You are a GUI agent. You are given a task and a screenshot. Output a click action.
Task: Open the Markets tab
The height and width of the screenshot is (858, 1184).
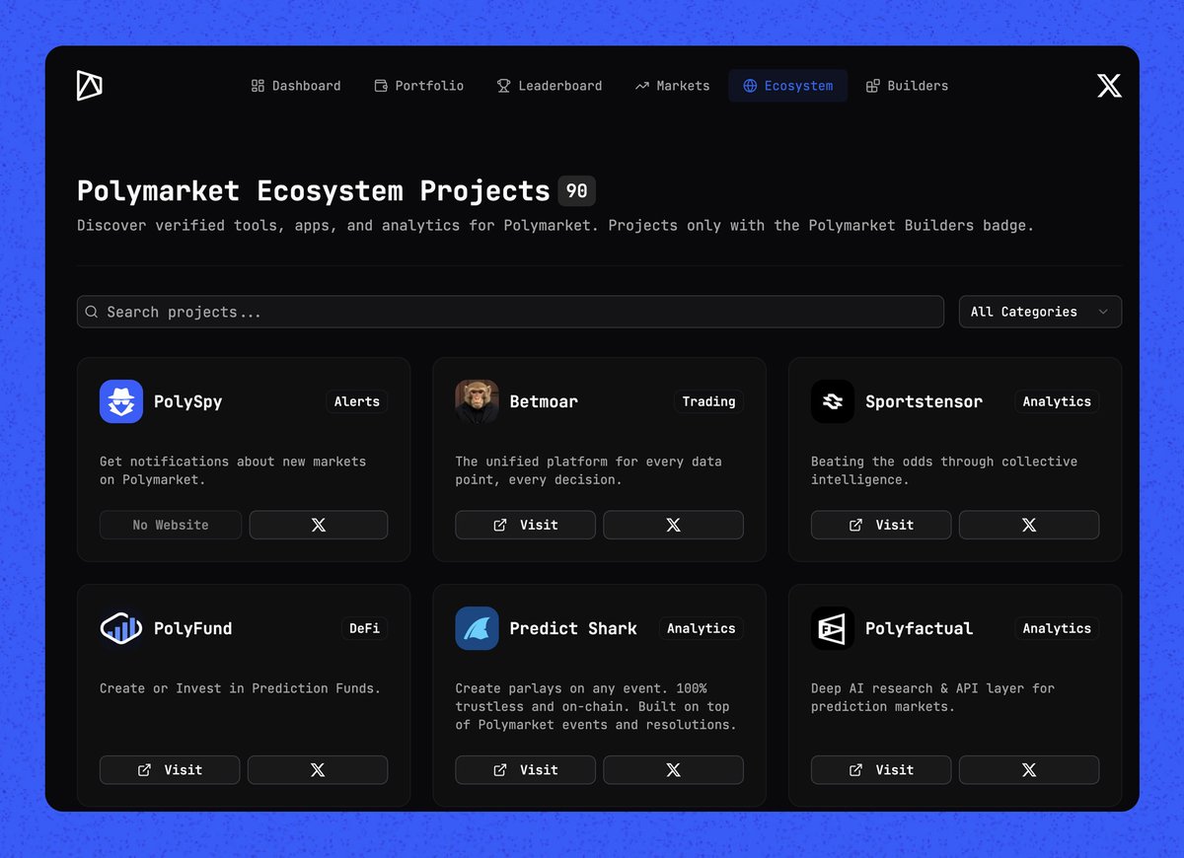672,86
